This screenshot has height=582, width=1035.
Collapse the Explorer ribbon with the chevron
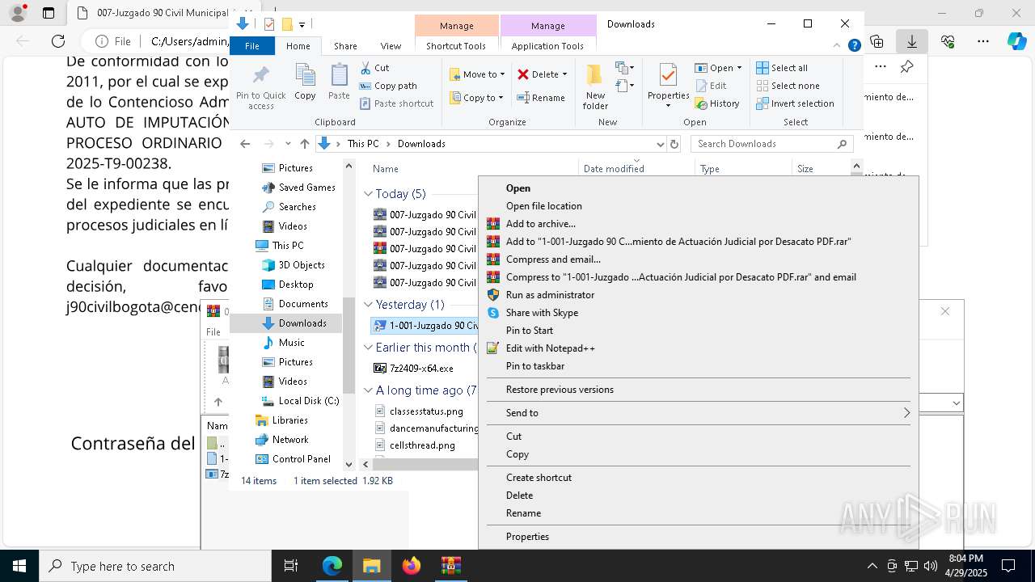tap(837, 45)
